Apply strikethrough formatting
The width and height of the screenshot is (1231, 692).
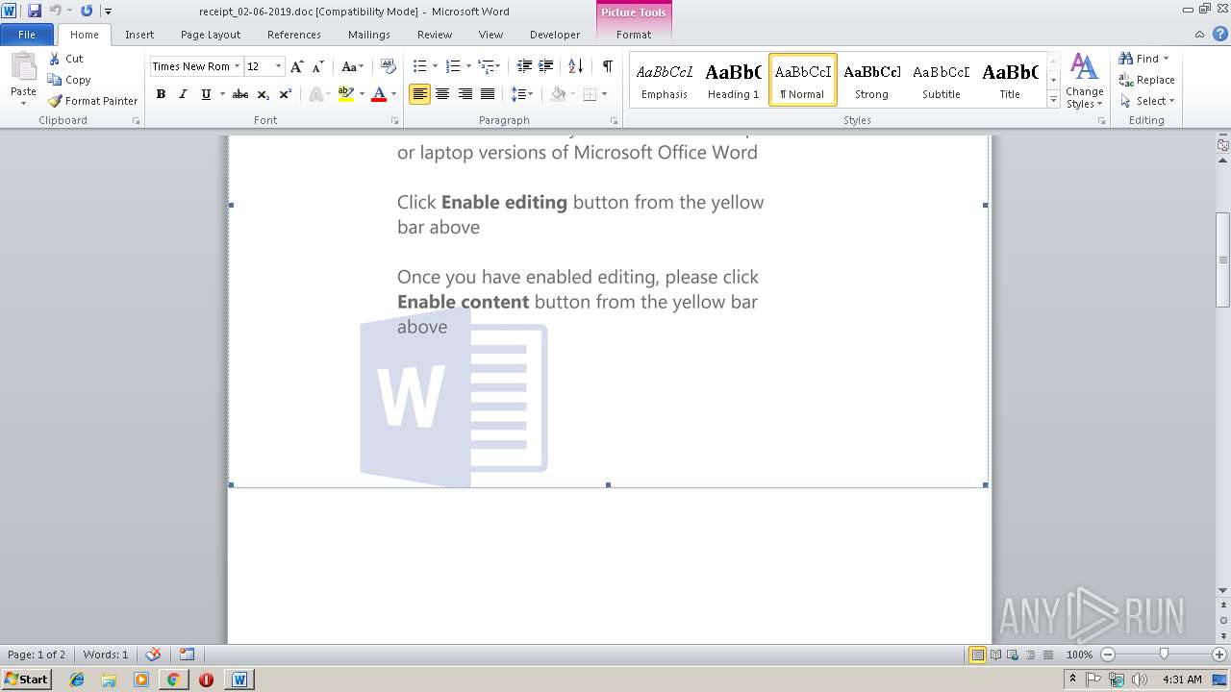(240, 94)
